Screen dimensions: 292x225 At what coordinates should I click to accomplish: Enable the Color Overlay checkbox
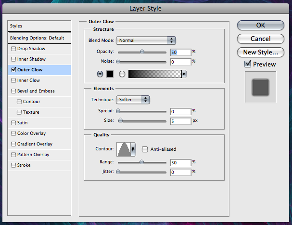coord(13,133)
